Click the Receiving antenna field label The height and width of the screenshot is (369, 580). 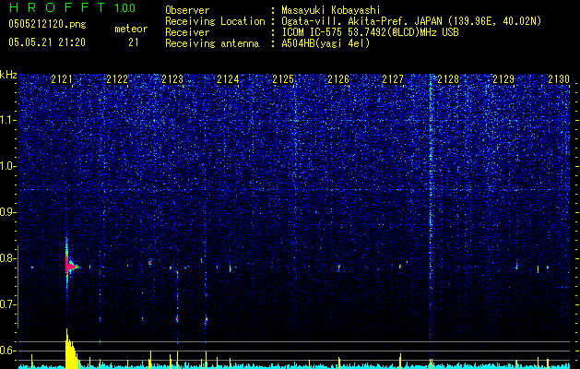click(212, 43)
